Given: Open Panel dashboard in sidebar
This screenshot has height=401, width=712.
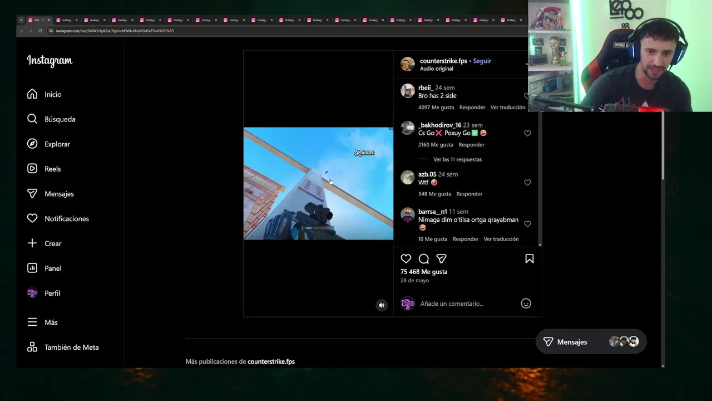Looking at the screenshot, I should click(x=44, y=268).
